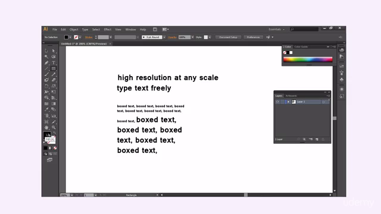Toggle visibility eye of Layer 1
Image resolution: width=381 pixels, height=214 pixels.
pos(277,102)
